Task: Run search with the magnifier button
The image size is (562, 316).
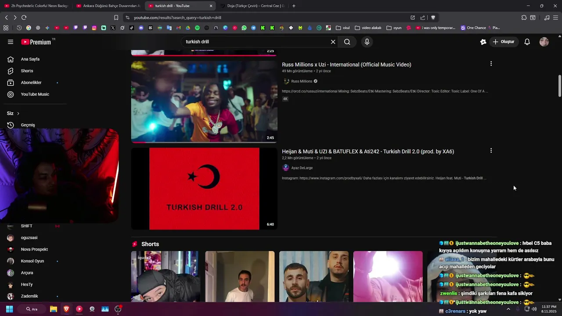Action: click(x=347, y=42)
